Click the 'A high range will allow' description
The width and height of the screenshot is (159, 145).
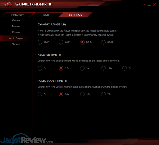point(76,35)
